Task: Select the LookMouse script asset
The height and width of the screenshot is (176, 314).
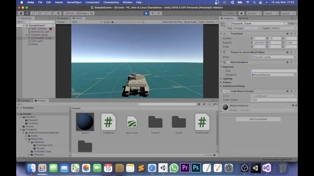Action: (x=108, y=123)
